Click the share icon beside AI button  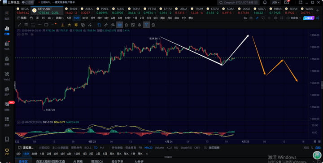[x=318, y=18]
